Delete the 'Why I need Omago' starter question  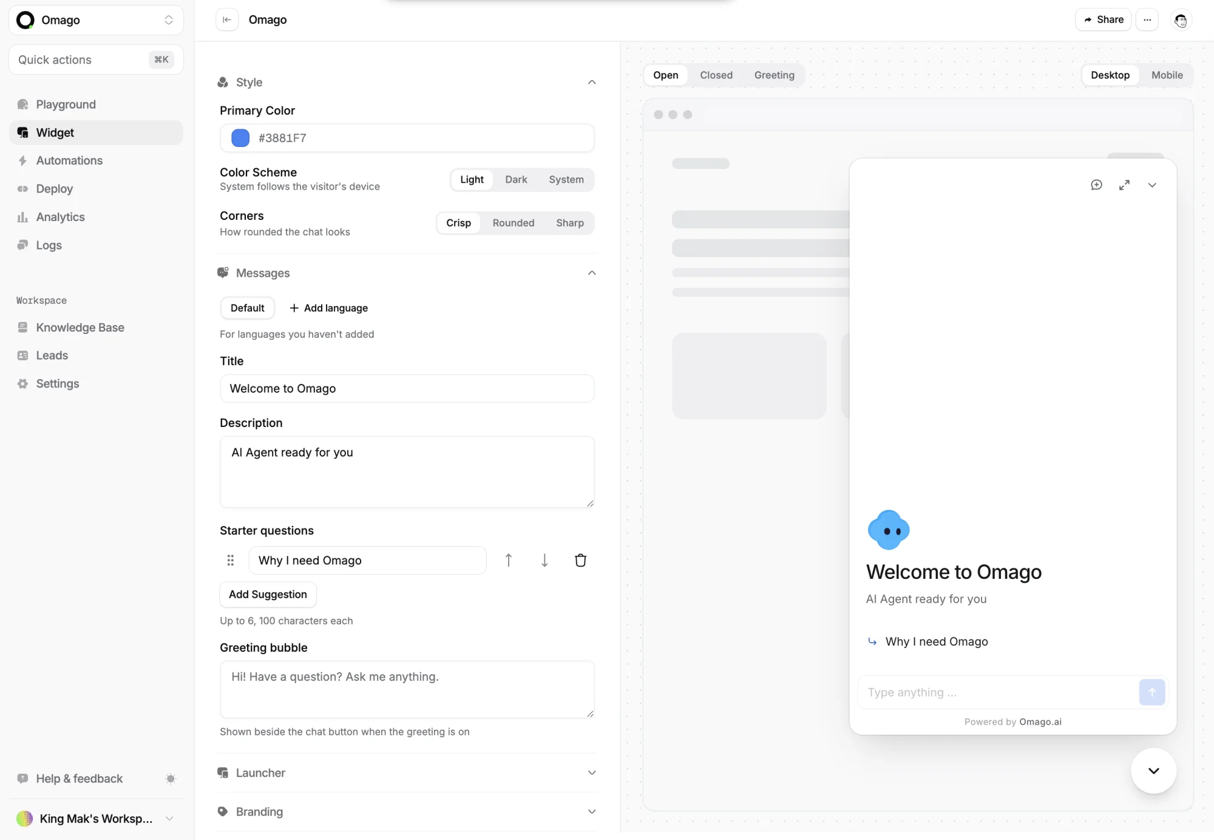pyautogui.click(x=580, y=560)
